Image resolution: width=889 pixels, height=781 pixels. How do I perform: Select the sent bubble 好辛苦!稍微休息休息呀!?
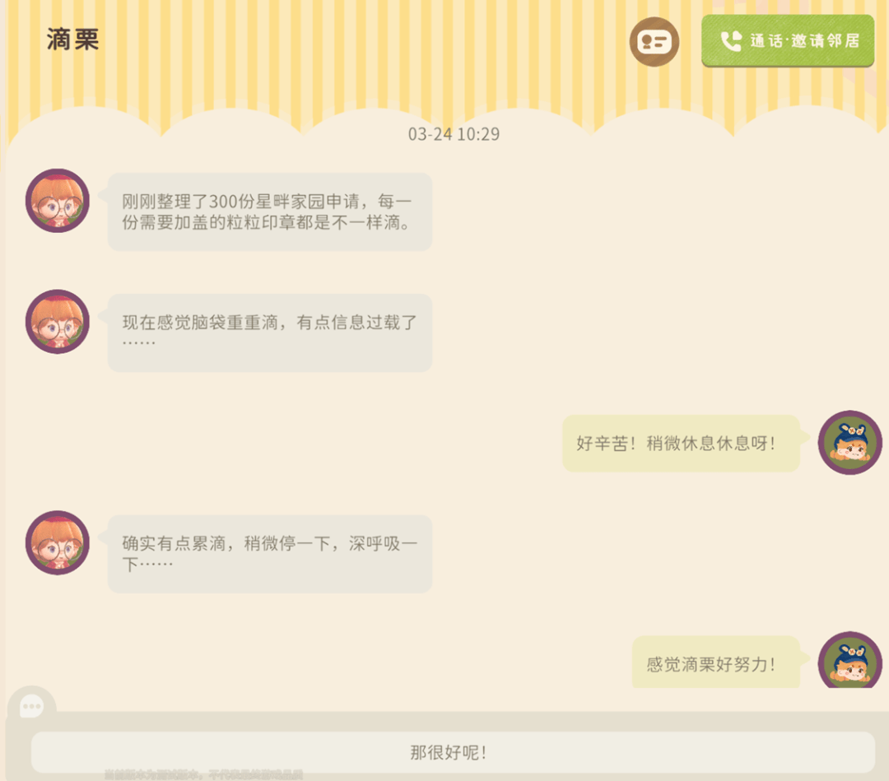tap(681, 444)
